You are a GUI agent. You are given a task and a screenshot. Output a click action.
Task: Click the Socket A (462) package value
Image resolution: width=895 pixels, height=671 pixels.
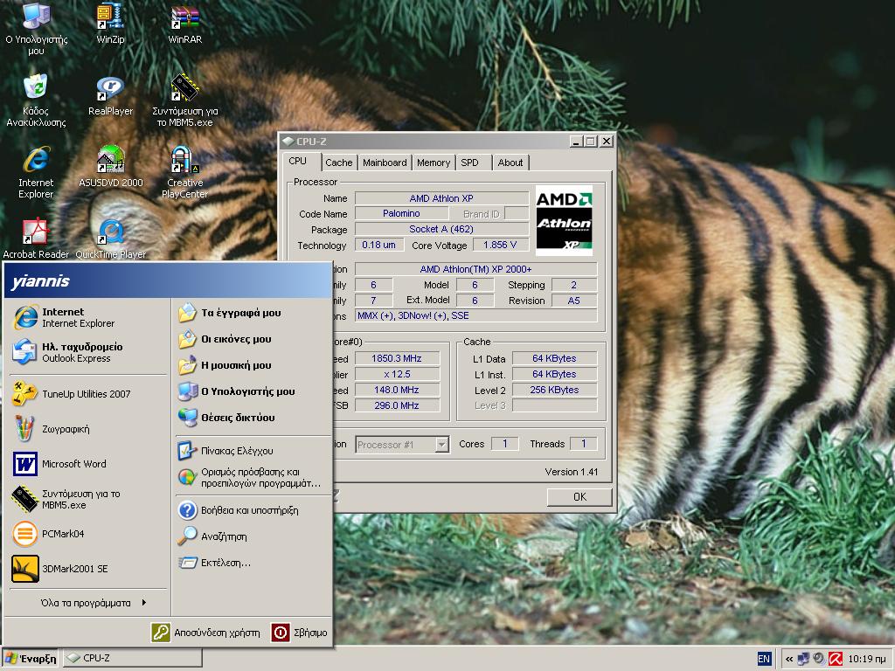point(441,229)
